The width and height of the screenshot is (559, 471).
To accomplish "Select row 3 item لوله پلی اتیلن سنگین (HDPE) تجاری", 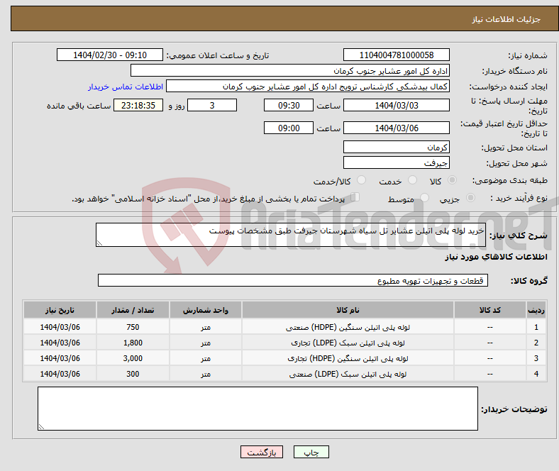I will 348,358.
